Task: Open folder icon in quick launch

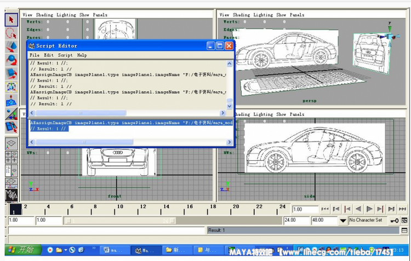Action: point(59,250)
